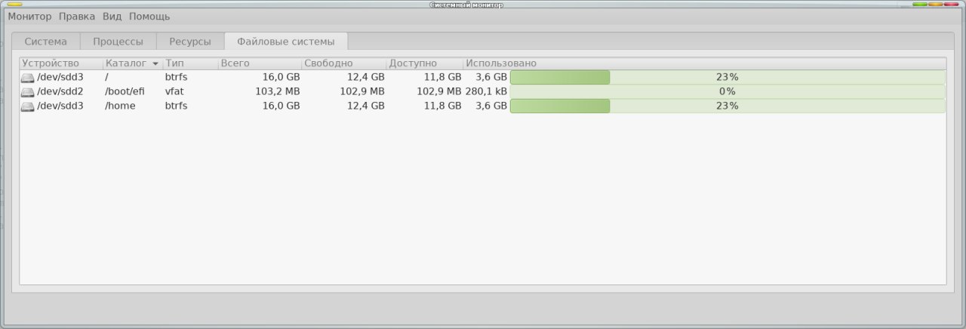Click the 12,4 GB free in the /home row
The width and height of the screenshot is (966, 329).
pos(365,106)
